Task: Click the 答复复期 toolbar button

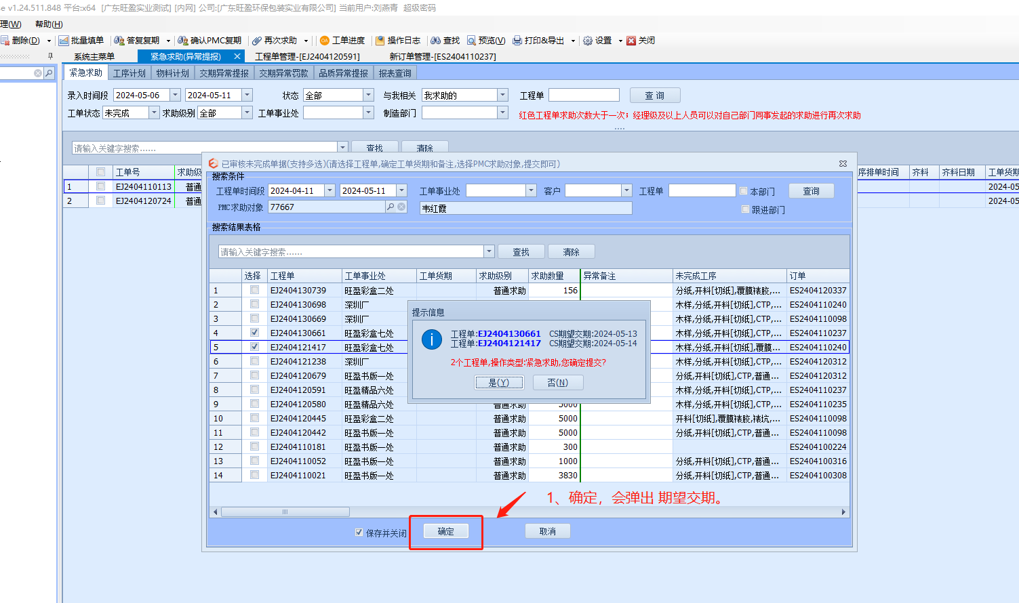Action: click(137, 41)
